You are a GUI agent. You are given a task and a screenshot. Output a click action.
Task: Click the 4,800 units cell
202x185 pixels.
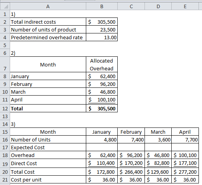point(102,140)
